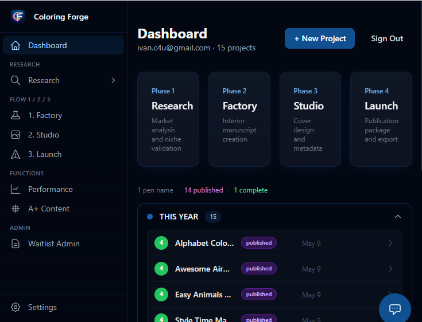Screen dimensions: 422x322
Task: Click the Factory flask icon
Action: click(x=16, y=115)
